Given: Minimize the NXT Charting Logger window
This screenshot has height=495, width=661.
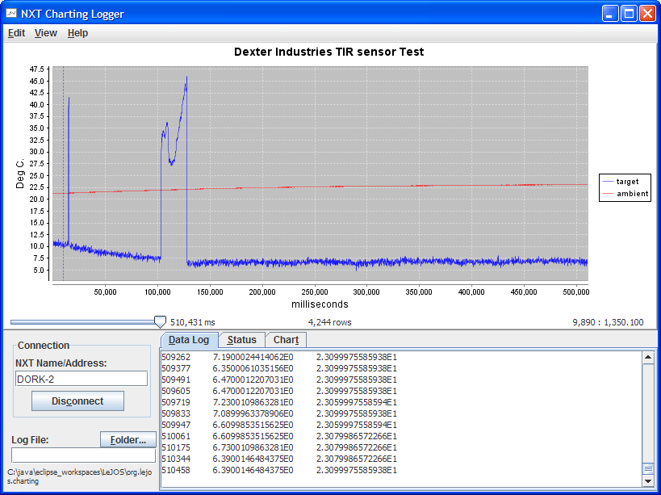Looking at the screenshot, I should point(609,14).
